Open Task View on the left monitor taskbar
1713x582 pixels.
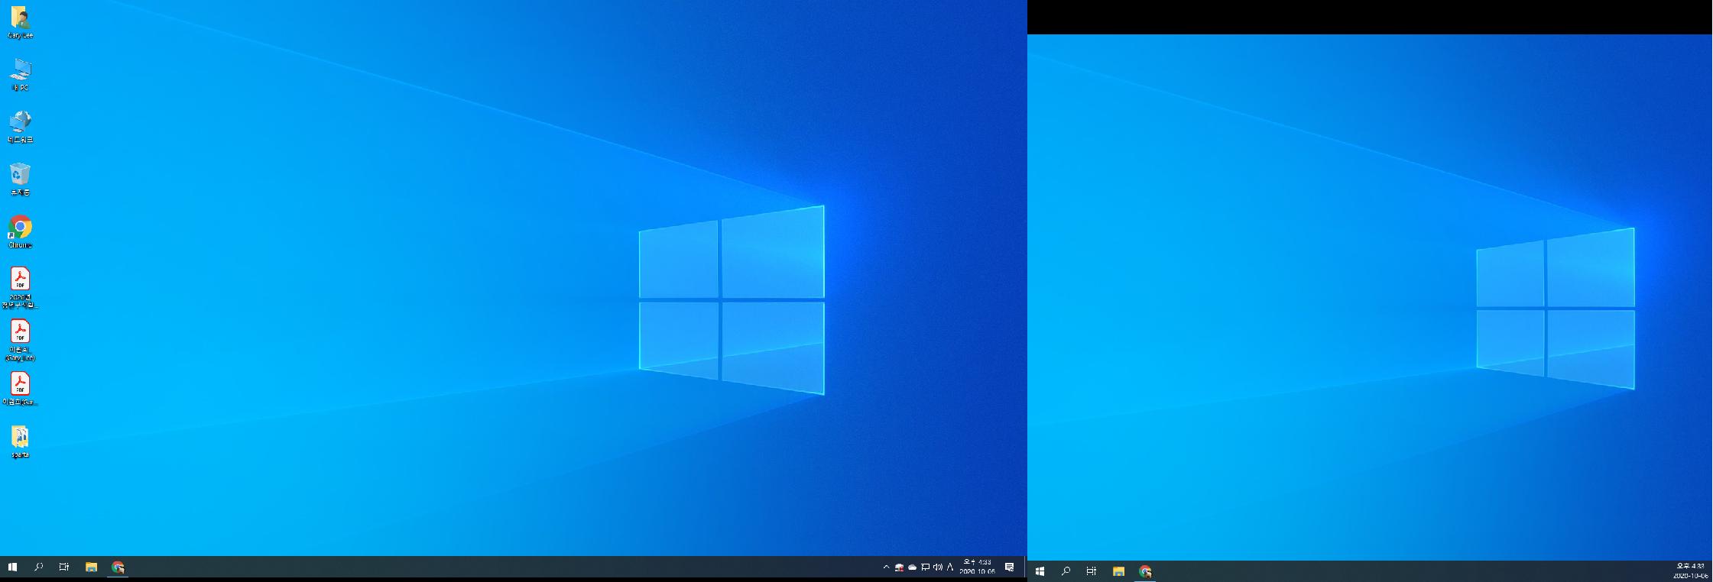pyautogui.click(x=64, y=567)
